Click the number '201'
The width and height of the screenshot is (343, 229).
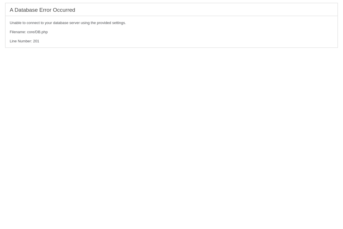(x=36, y=41)
